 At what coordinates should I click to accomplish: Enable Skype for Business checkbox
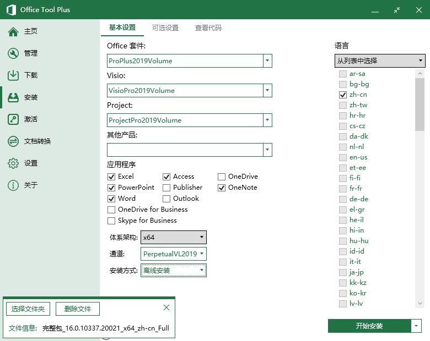point(111,221)
